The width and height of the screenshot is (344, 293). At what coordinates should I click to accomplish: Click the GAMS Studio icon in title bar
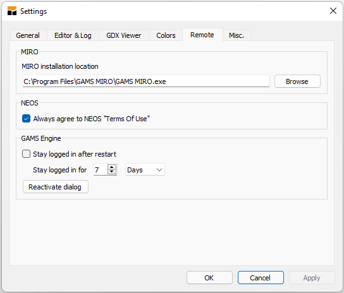(12, 11)
